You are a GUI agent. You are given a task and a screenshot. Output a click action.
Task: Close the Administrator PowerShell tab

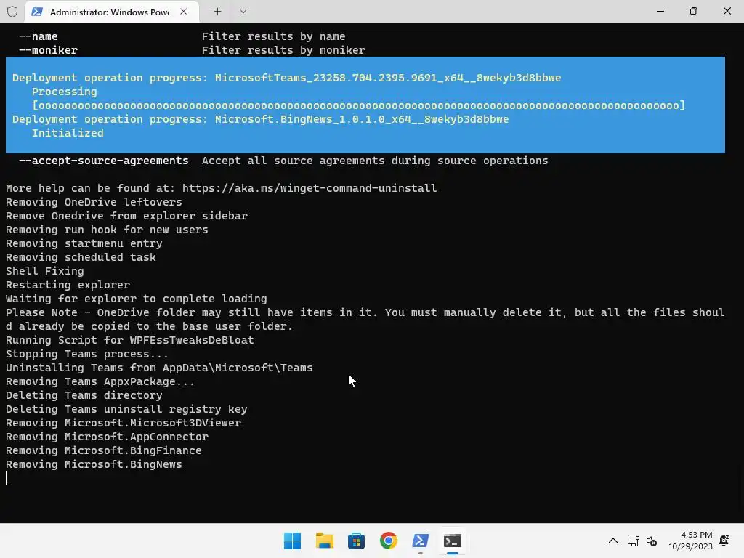[x=183, y=12]
